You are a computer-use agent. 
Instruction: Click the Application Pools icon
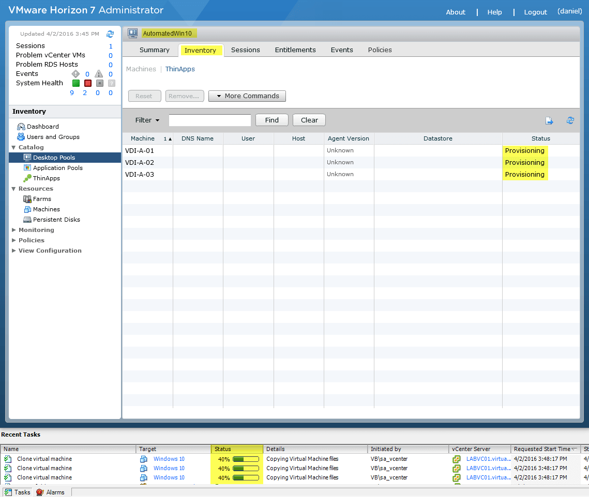pos(27,168)
